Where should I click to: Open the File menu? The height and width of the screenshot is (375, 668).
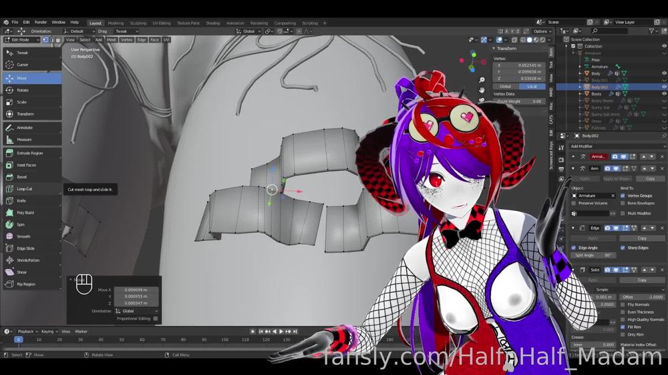15,23
